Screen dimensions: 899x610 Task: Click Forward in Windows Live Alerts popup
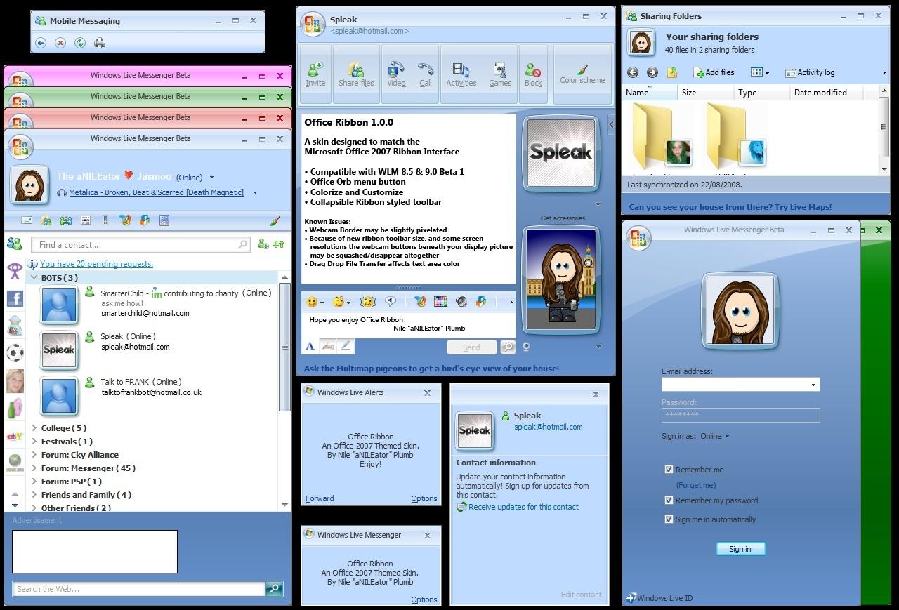pyautogui.click(x=320, y=498)
